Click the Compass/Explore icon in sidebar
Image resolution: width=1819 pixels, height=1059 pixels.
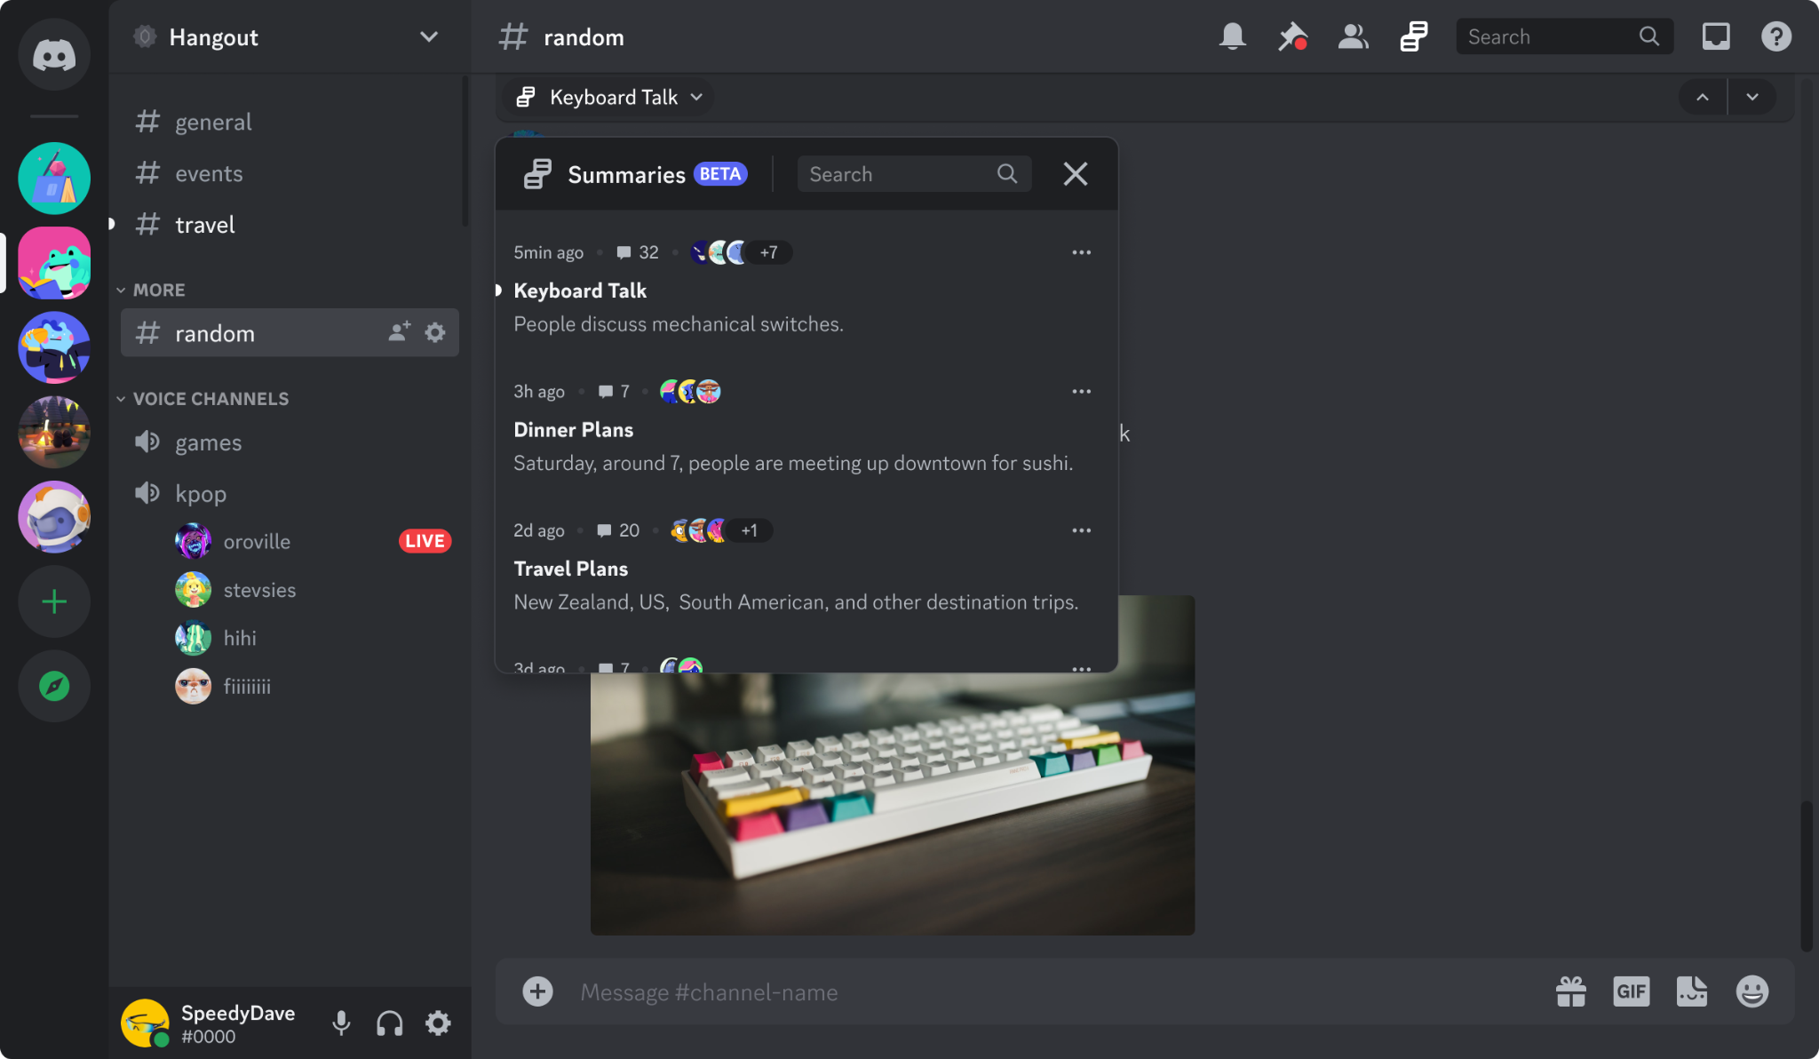(54, 685)
